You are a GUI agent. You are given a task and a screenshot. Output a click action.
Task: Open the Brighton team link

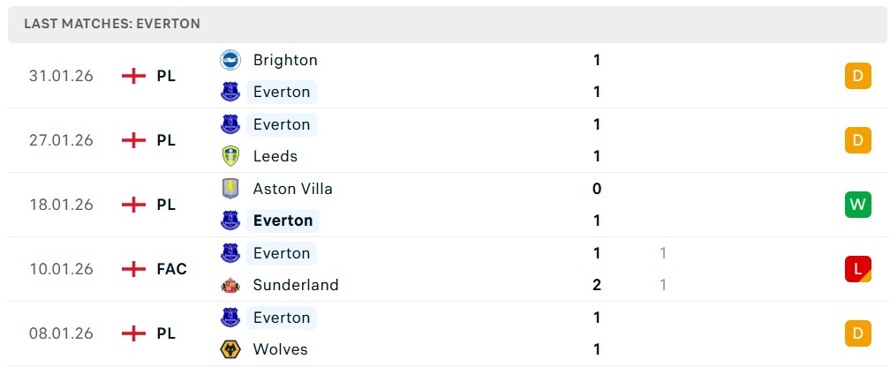[284, 60]
